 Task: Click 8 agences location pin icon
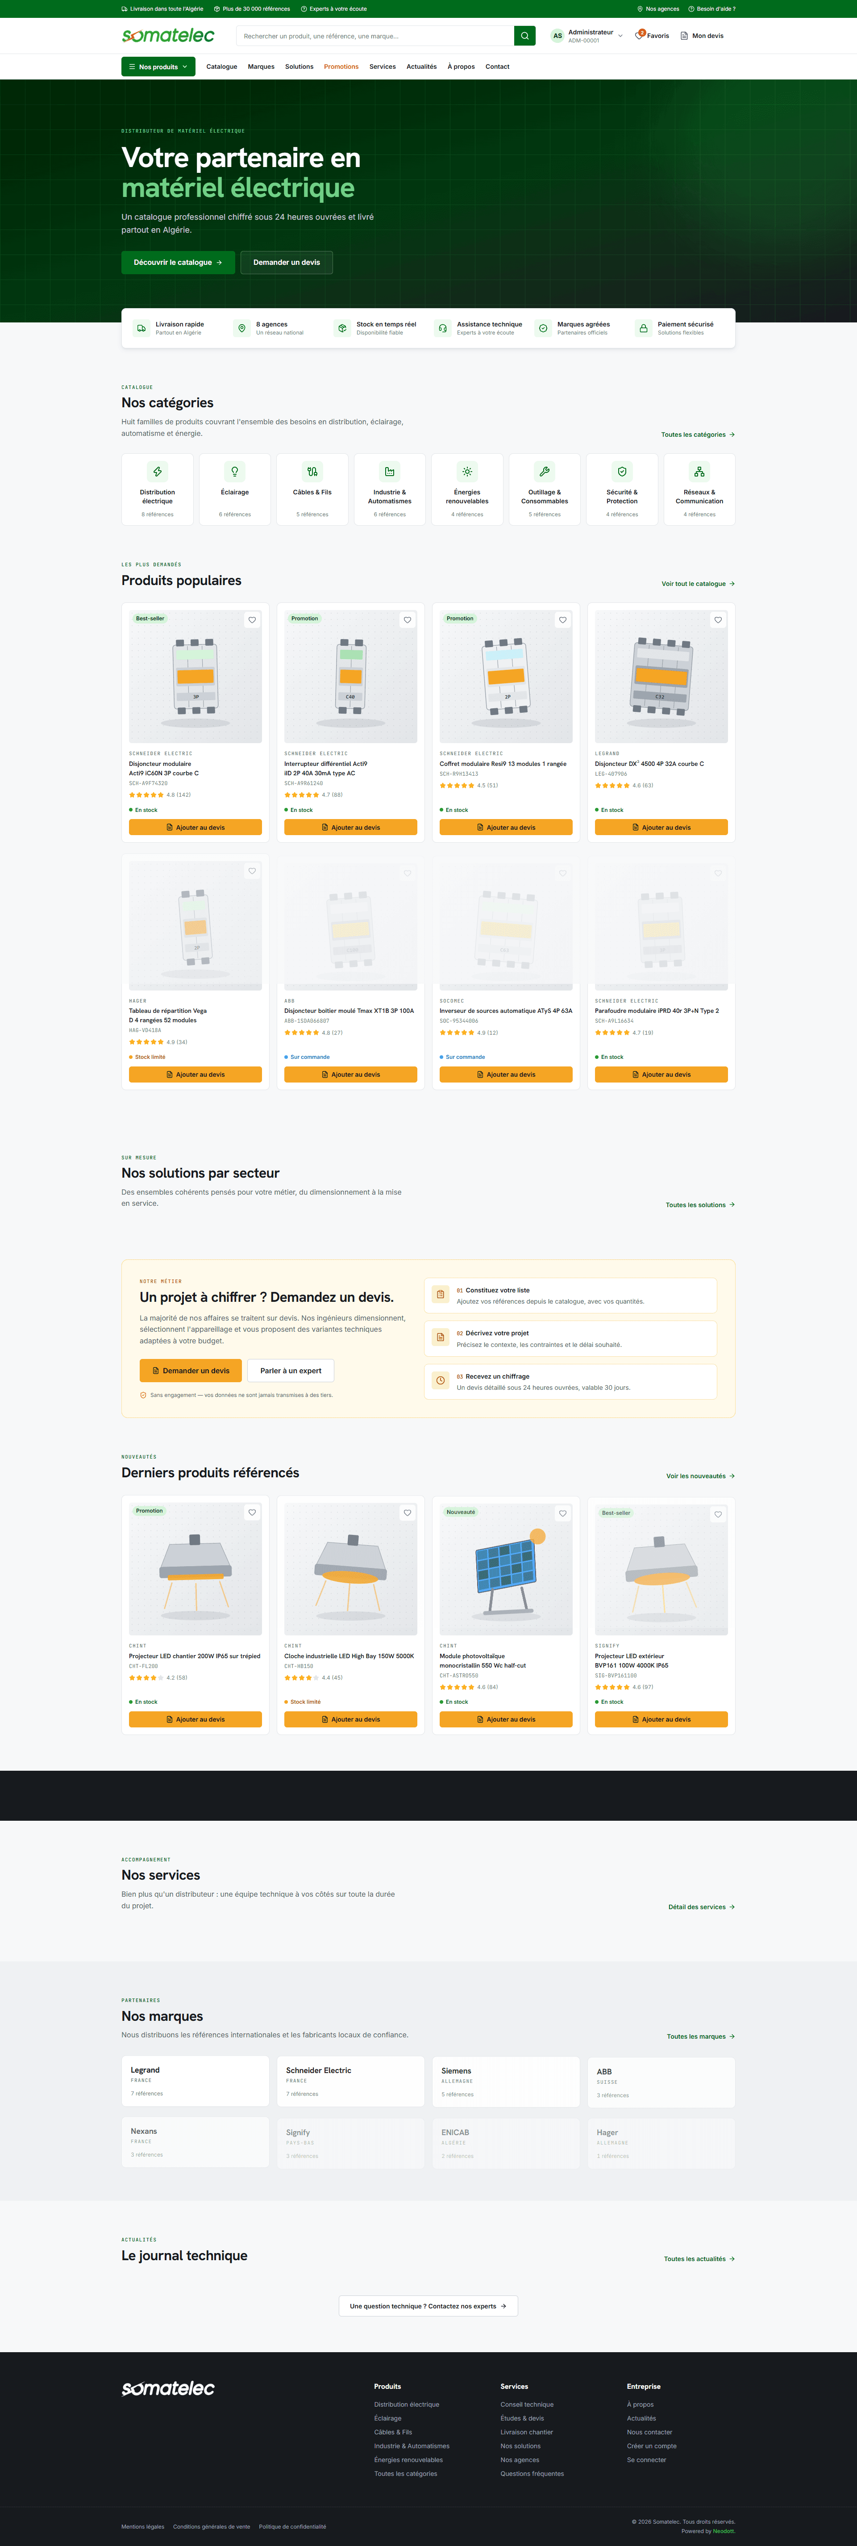[242, 328]
